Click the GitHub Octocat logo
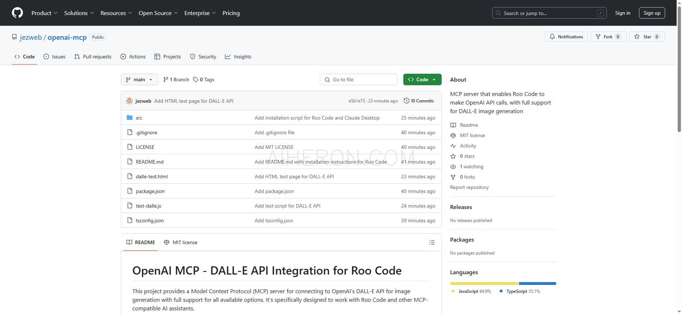The width and height of the screenshot is (682, 315). click(x=17, y=13)
